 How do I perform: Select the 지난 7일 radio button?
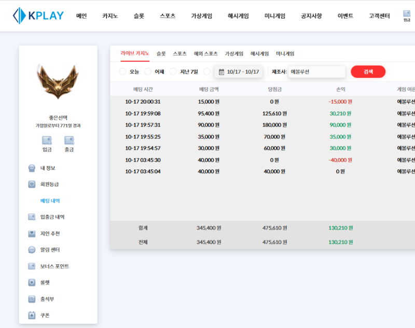pos(173,72)
